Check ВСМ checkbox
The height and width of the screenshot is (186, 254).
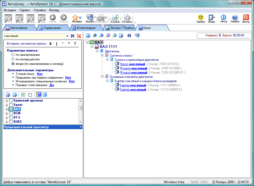(11, 113)
